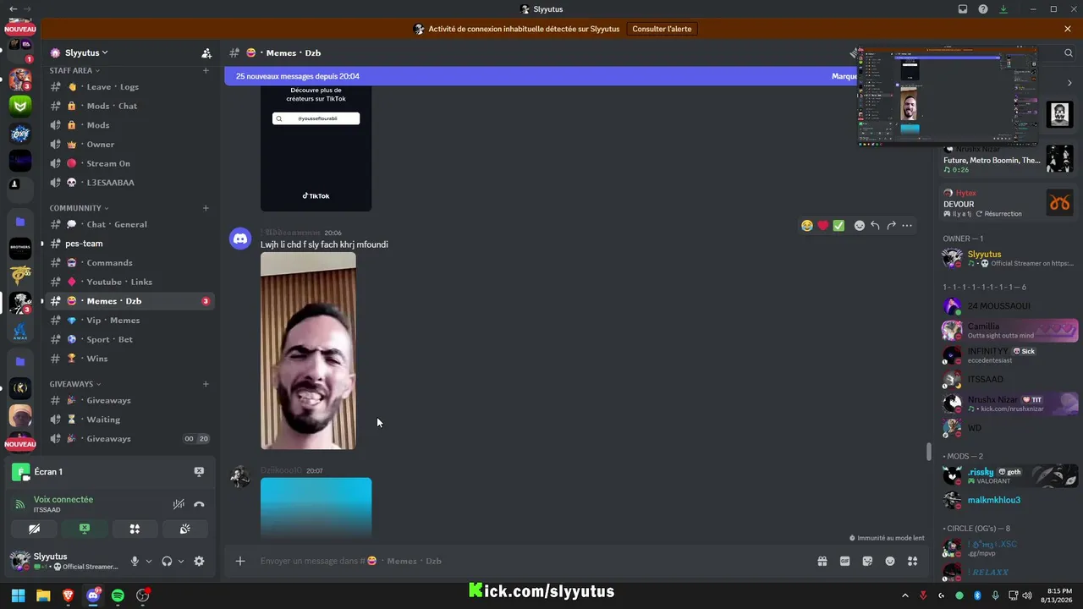Viewport: 1083px width, 609px height.
Task: Open the apps launcher in message bar
Action: 912,561
